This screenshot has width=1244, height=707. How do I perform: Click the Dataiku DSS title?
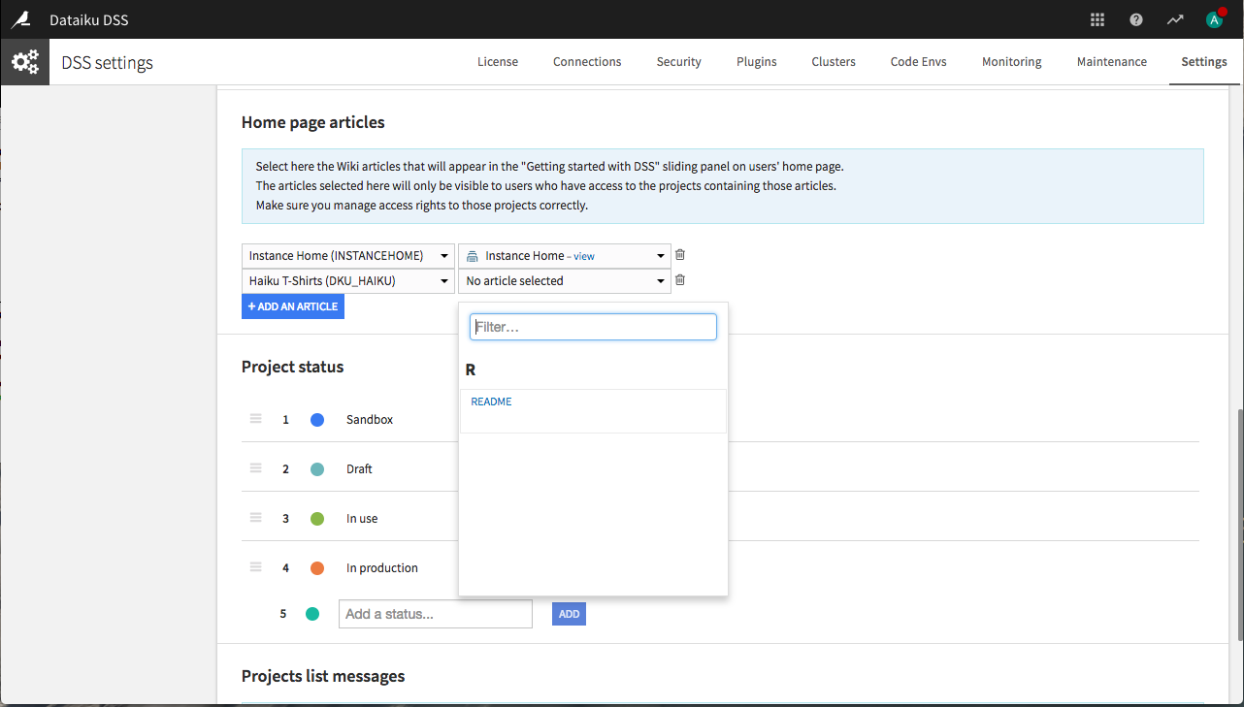tap(89, 19)
